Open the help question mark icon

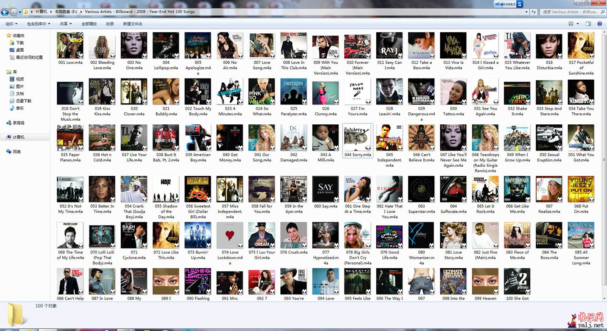600,24
